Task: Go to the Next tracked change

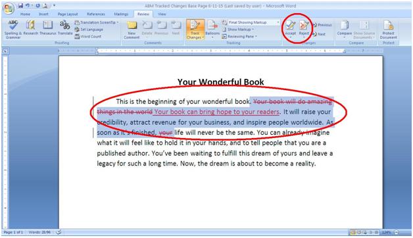Action: (x=319, y=34)
